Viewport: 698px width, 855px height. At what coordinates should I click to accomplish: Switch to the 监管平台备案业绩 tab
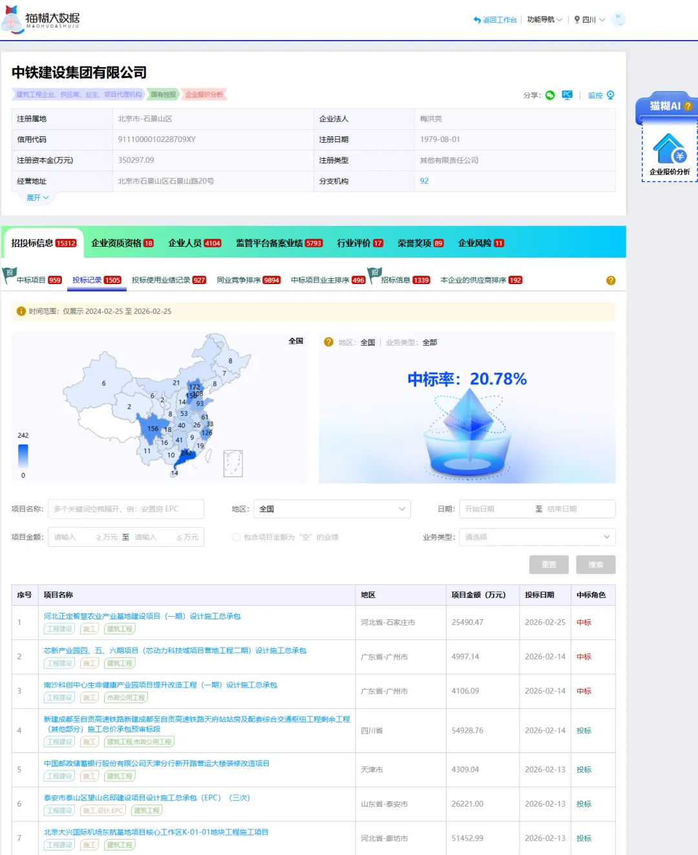pyautogui.click(x=279, y=243)
